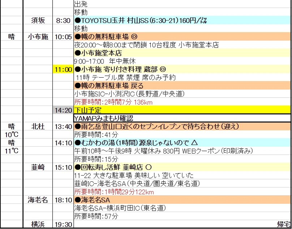This screenshot has width=292, height=229.
Task: Select the 10℃ temperature cell
Action: tap(12, 135)
